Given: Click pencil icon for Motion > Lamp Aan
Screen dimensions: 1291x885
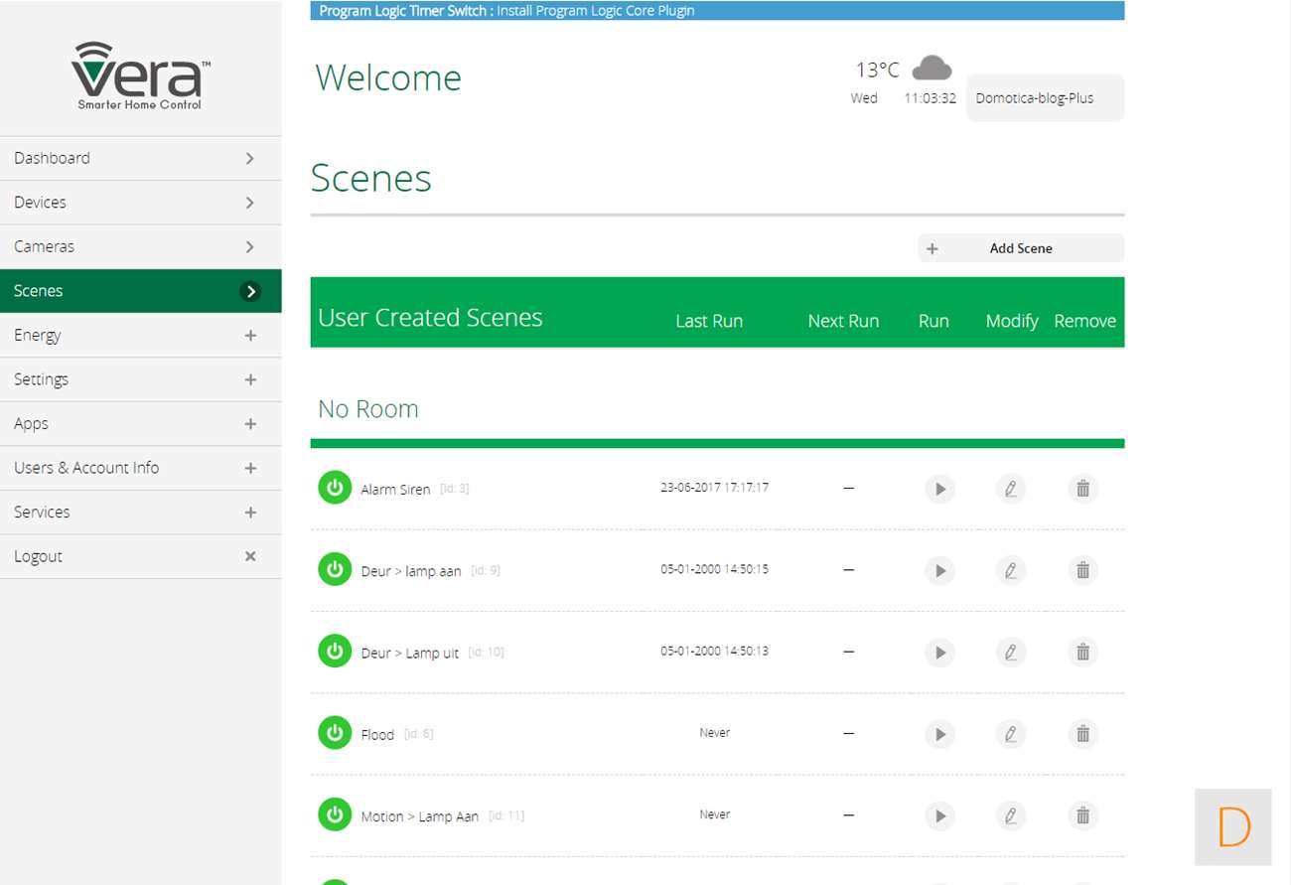Looking at the screenshot, I should (x=1010, y=815).
